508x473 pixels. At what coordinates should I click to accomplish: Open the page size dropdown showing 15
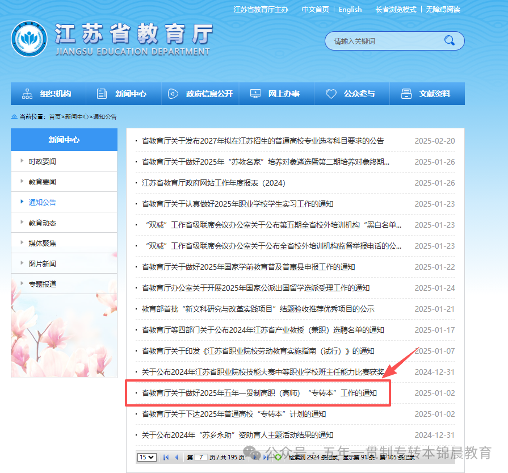click(x=146, y=457)
